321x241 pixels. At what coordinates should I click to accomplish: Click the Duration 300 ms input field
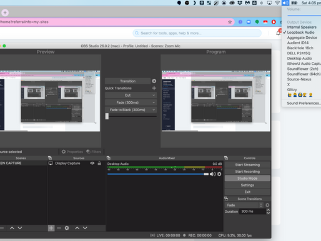click(x=252, y=212)
